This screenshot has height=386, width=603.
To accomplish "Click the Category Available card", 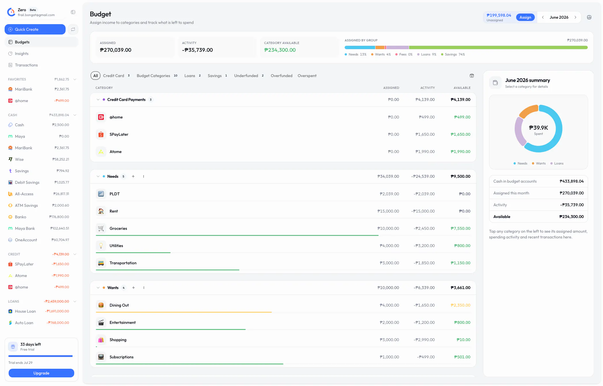I will [299, 47].
